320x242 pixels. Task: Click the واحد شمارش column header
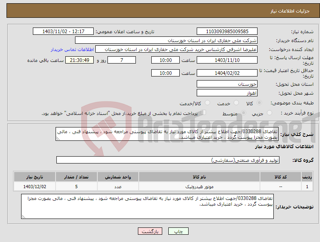coord(118,177)
